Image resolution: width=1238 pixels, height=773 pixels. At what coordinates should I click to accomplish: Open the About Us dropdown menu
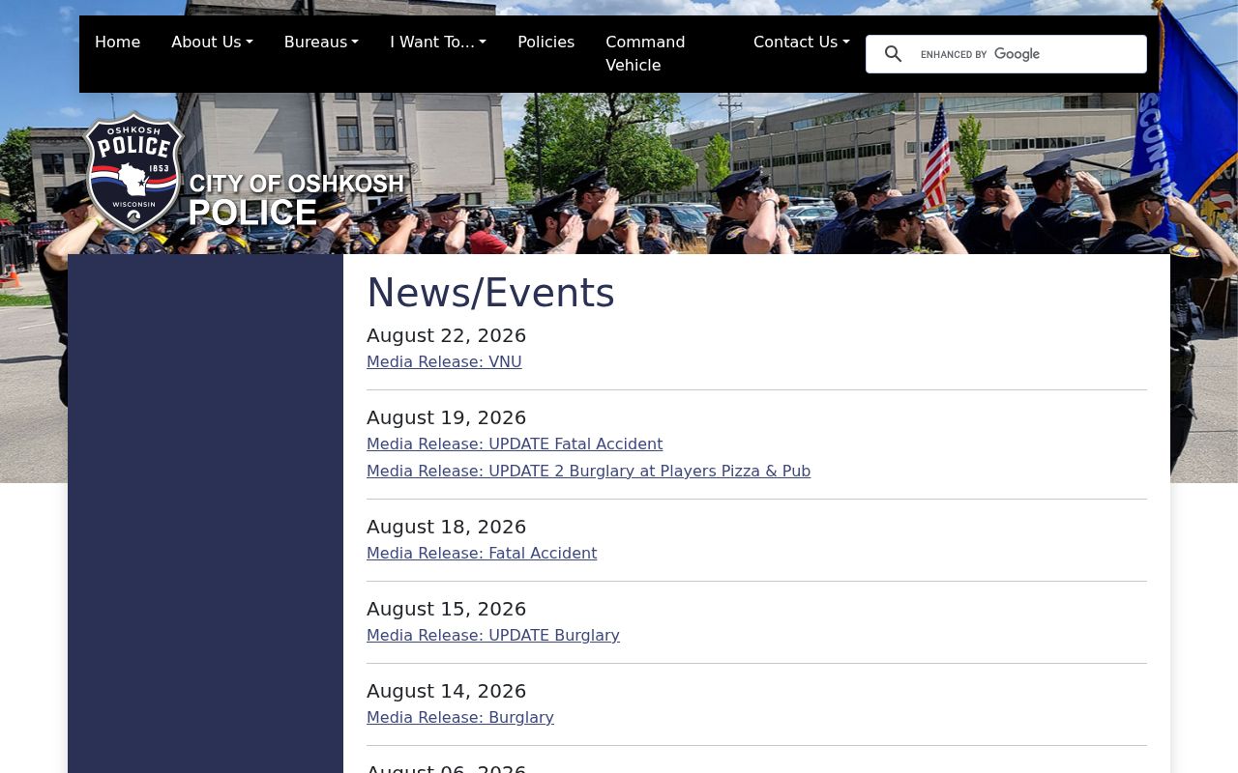[212, 43]
